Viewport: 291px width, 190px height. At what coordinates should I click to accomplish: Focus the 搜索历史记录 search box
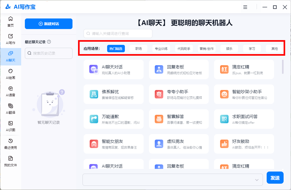(x=49, y=53)
